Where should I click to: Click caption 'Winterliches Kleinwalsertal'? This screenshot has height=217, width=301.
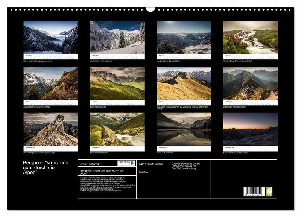coord(101,61)
